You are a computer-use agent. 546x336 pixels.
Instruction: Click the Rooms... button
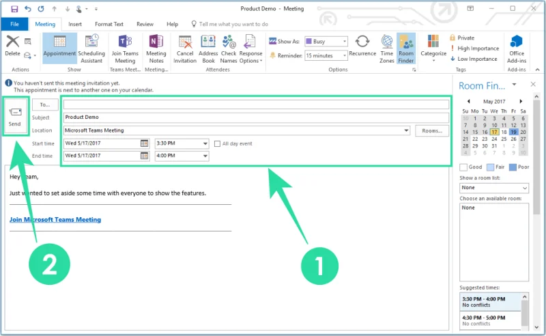coord(432,130)
